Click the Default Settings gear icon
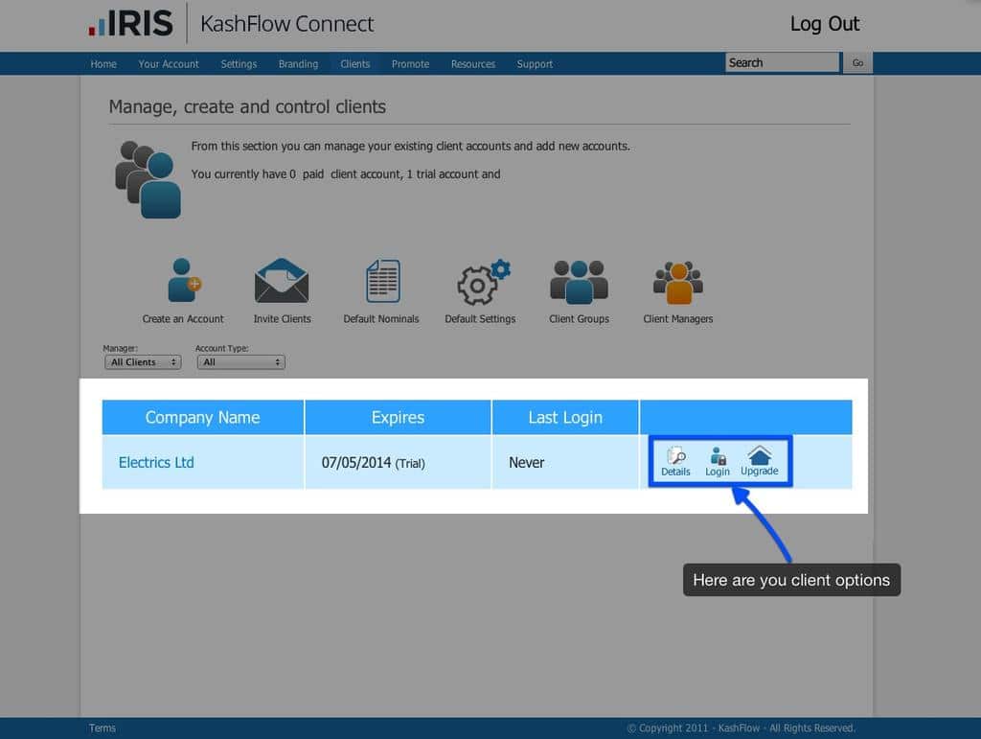Viewport: 981px width, 739px height. pyautogui.click(x=481, y=283)
